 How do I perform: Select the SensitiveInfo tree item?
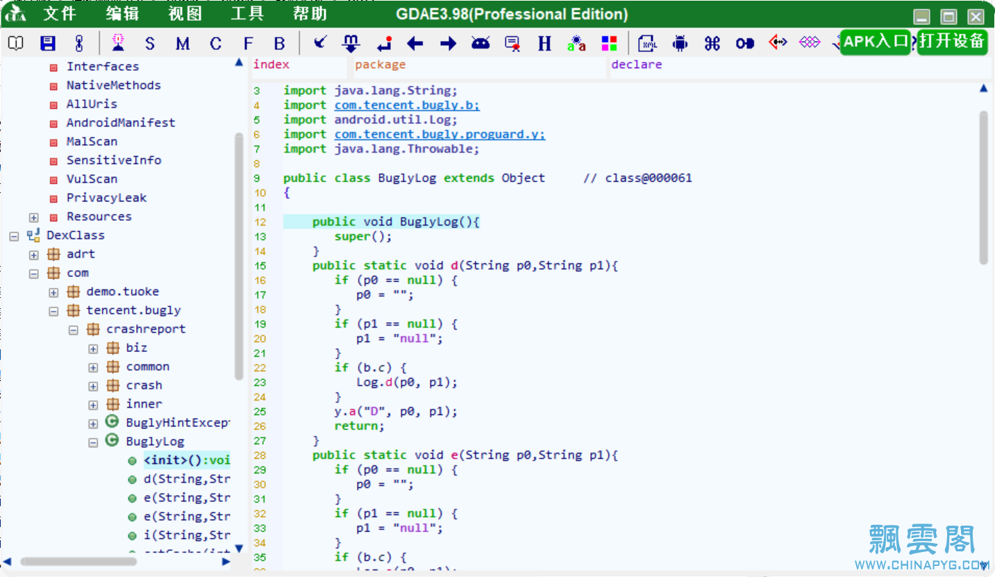pyautogui.click(x=114, y=160)
